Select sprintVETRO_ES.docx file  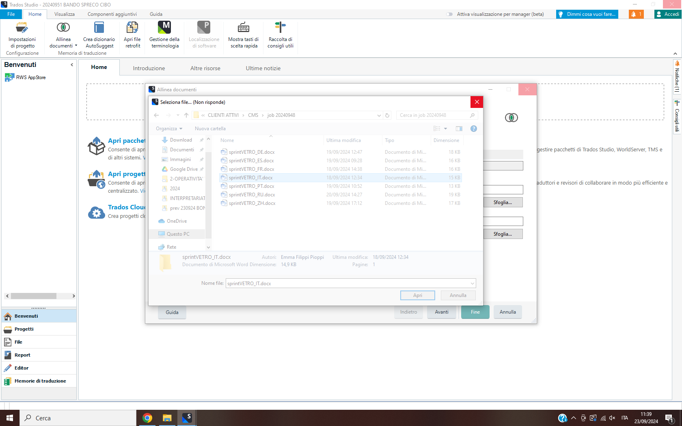pos(251,161)
